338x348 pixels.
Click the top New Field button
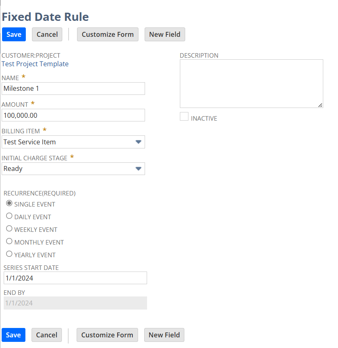point(165,34)
